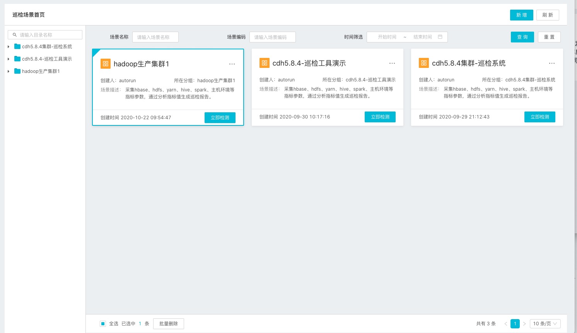
Task: Select cdh5.8.4-巡检工具演示 folder icon in tree
Action: (x=17, y=59)
